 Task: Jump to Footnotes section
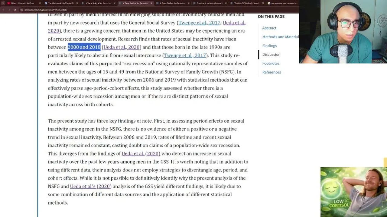[x=271, y=63]
